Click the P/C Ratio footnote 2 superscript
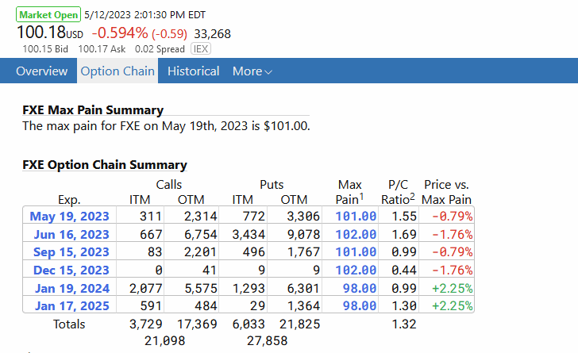Image resolution: width=578 pixels, height=353 pixels. pyautogui.click(x=412, y=196)
